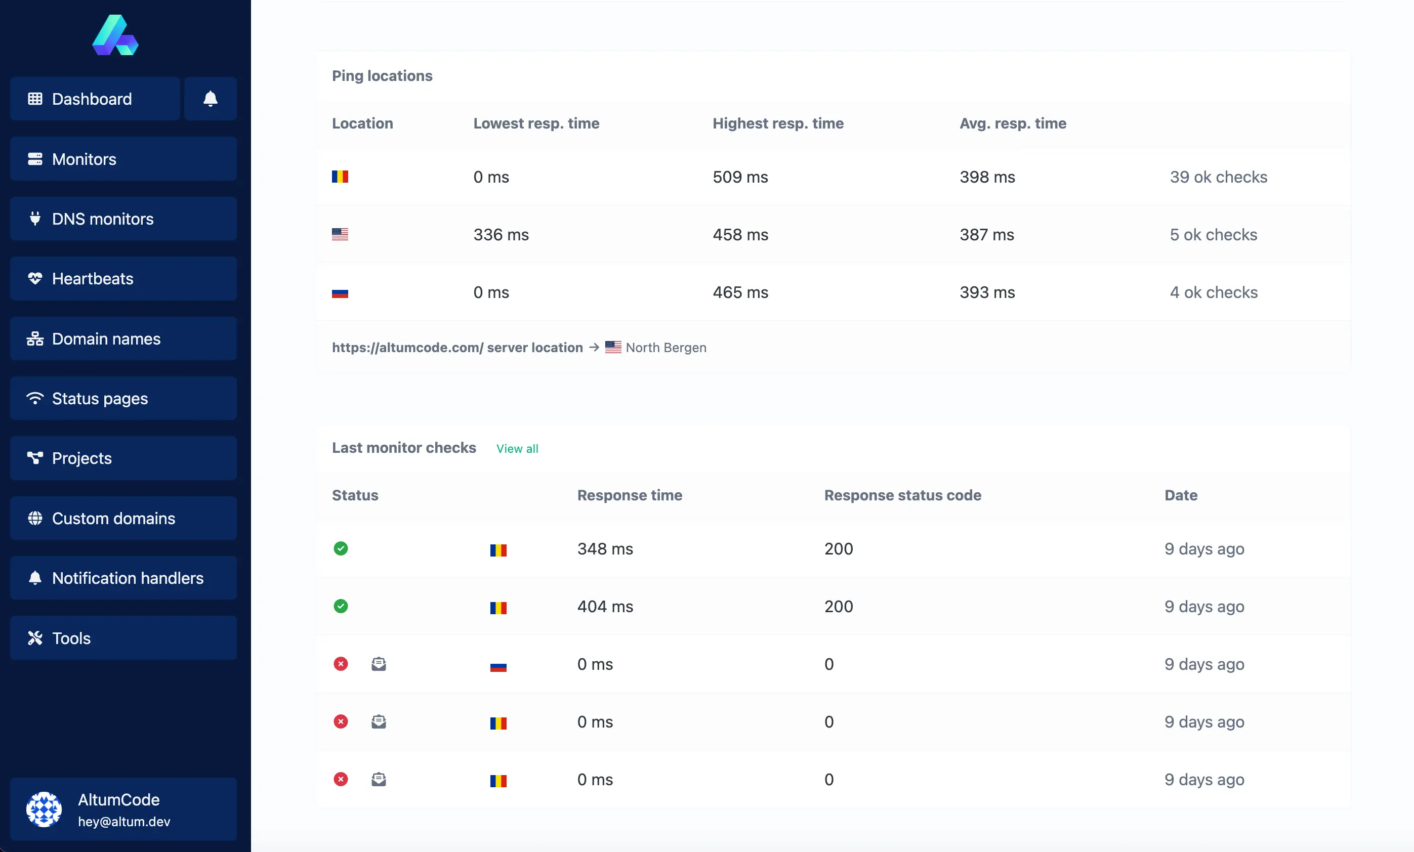
Task: Toggle the green status checkmark row 1
Action: click(x=342, y=548)
